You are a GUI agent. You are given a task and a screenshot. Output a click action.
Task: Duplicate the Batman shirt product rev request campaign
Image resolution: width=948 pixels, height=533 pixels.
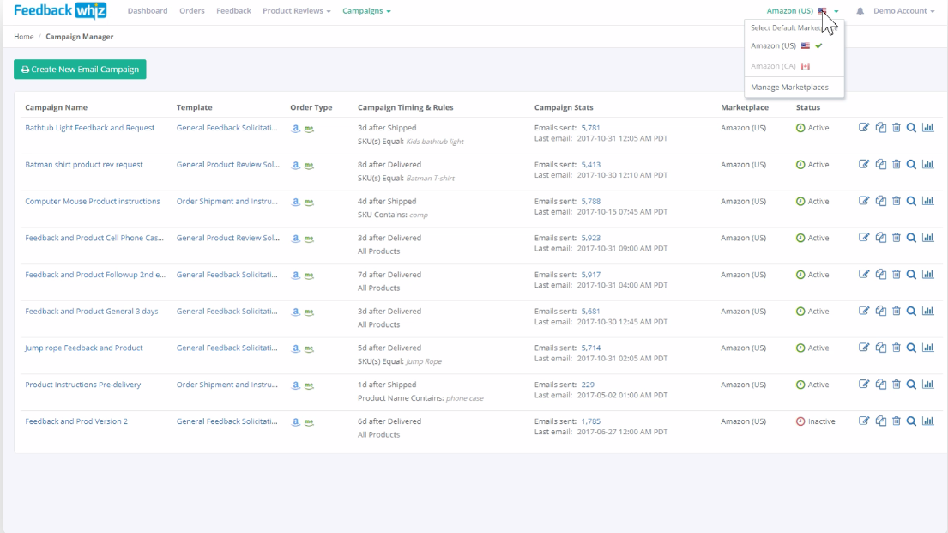tap(881, 165)
